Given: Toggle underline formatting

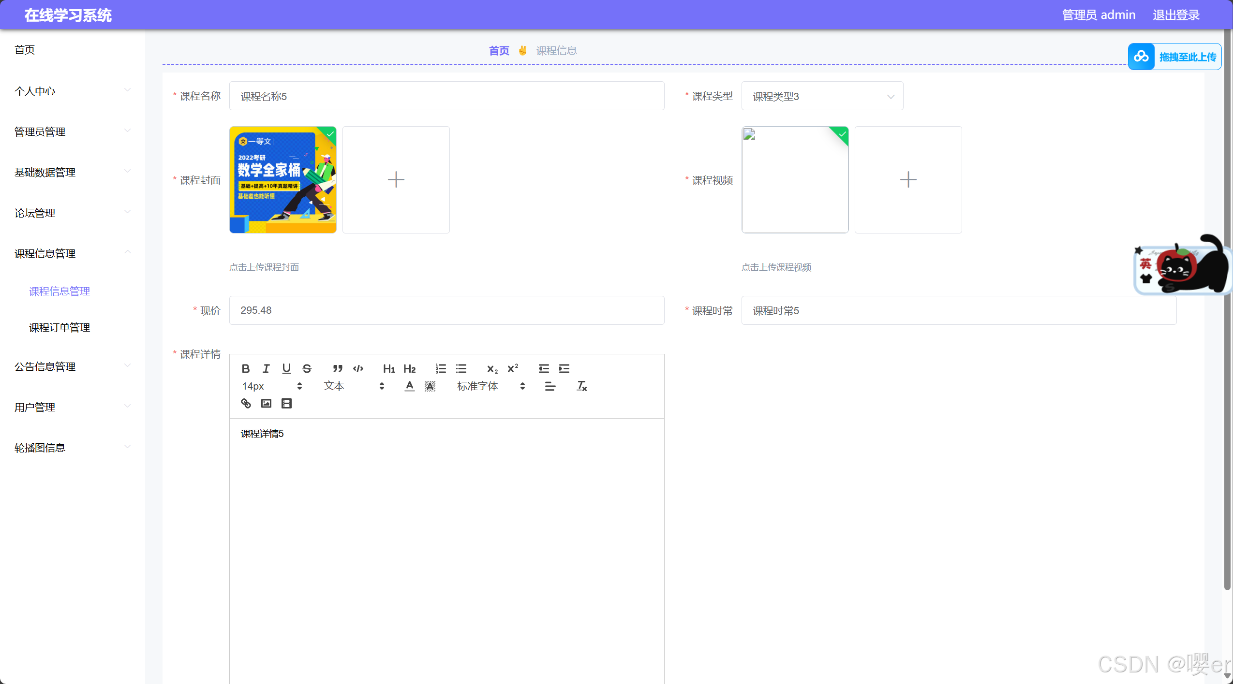Looking at the screenshot, I should 286,369.
